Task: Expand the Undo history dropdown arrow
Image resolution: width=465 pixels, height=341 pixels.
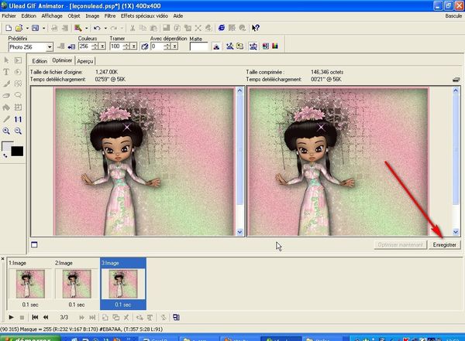Action: coord(105,28)
